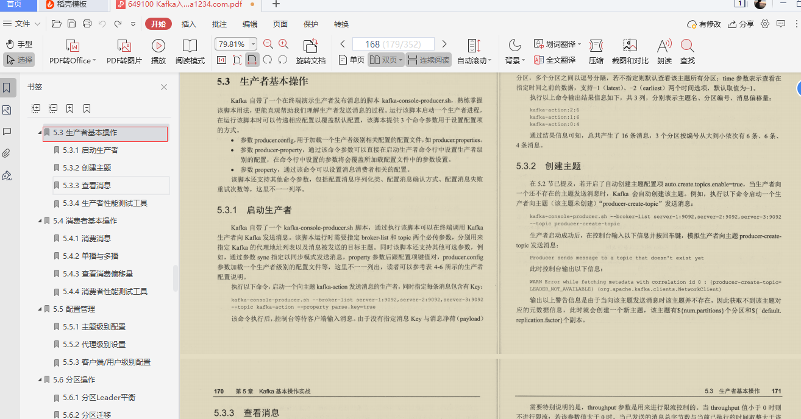Start 播放 slideshow mode

point(158,52)
